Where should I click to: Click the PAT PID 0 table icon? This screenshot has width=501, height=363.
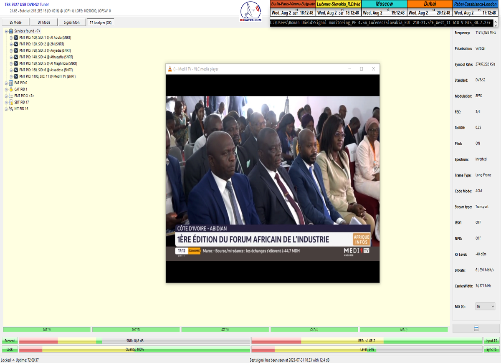(x=11, y=83)
